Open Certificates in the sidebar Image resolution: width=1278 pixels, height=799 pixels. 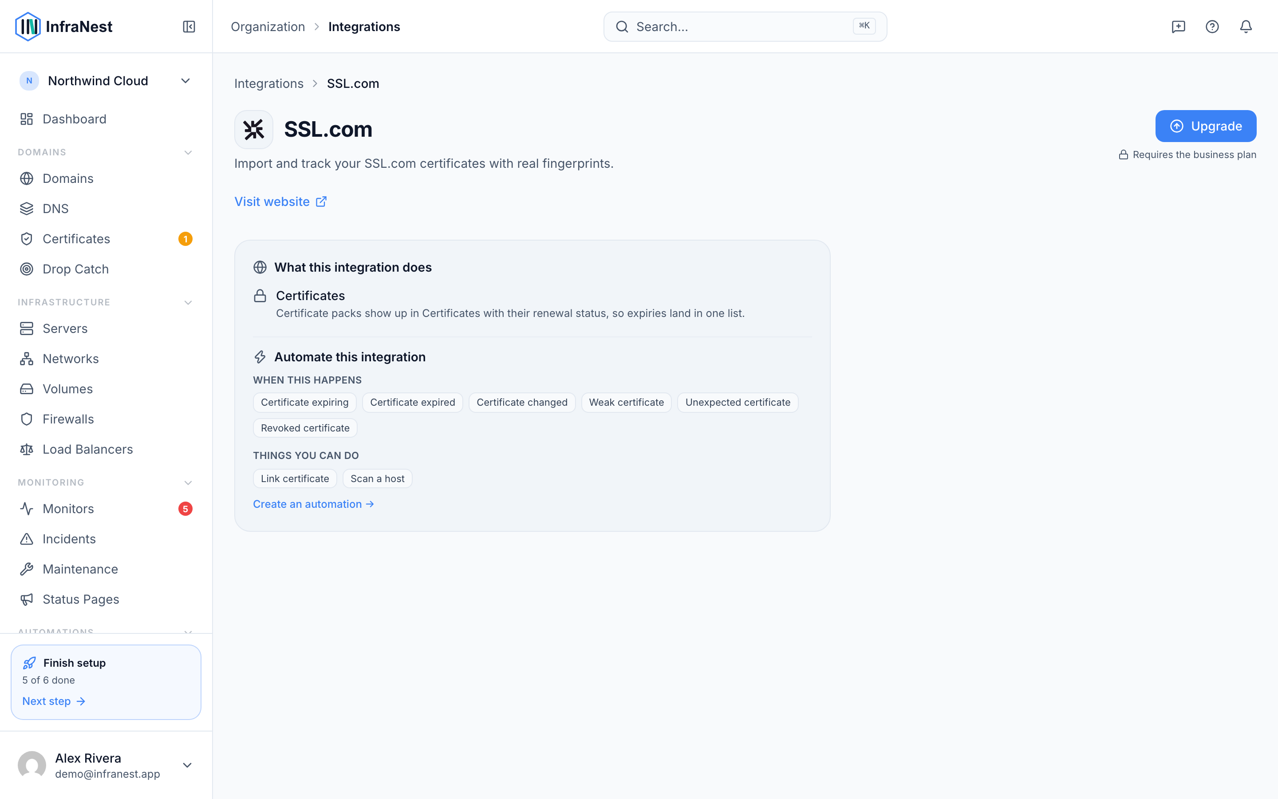(x=106, y=239)
